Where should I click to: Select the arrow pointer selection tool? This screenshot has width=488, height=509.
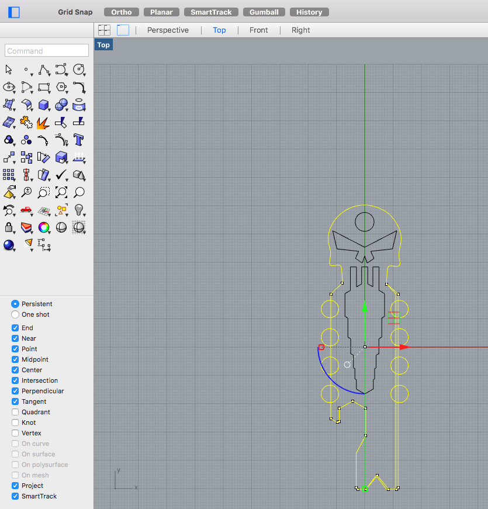point(9,70)
